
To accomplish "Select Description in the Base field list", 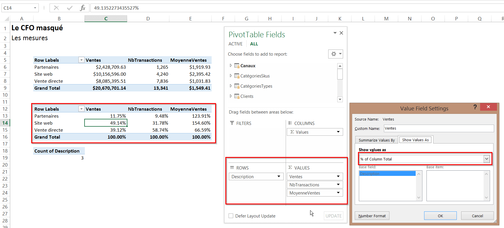I will click(x=387, y=174).
